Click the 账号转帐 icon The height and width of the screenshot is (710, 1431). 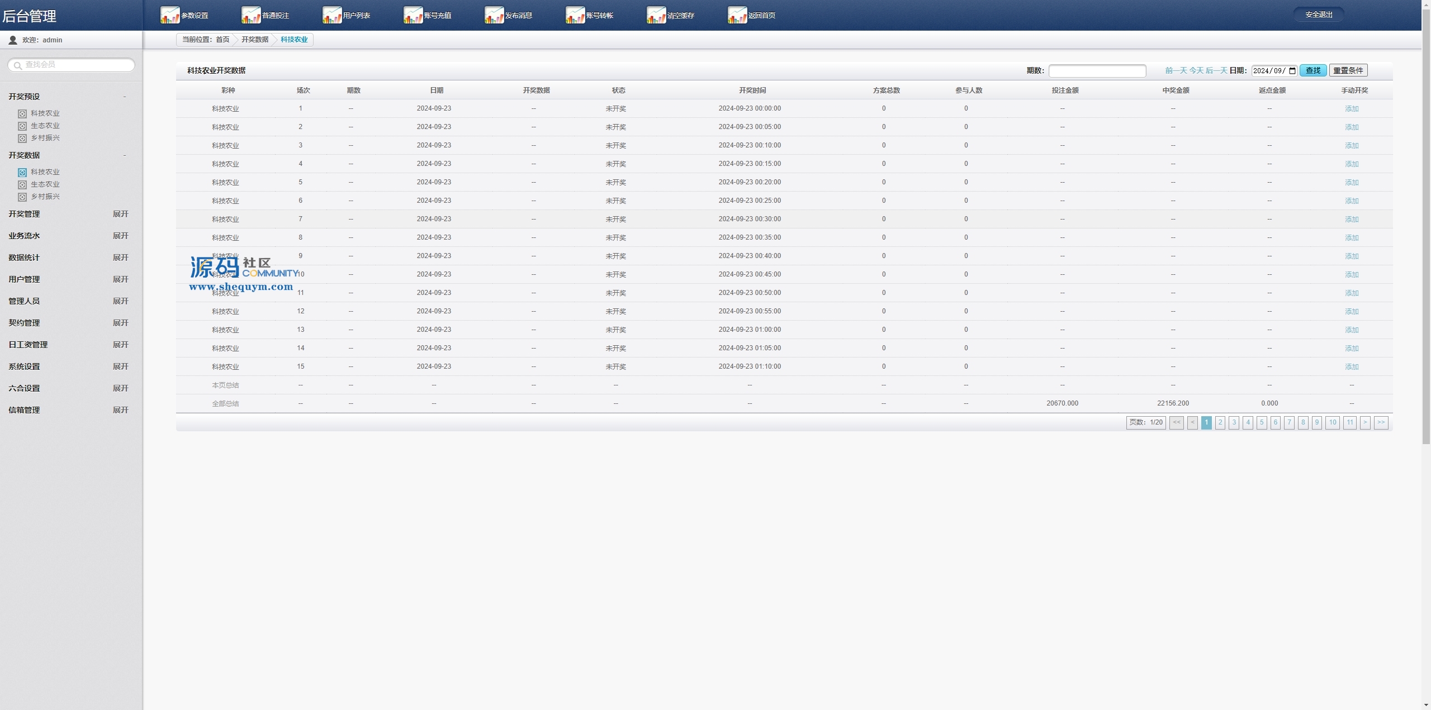click(575, 15)
